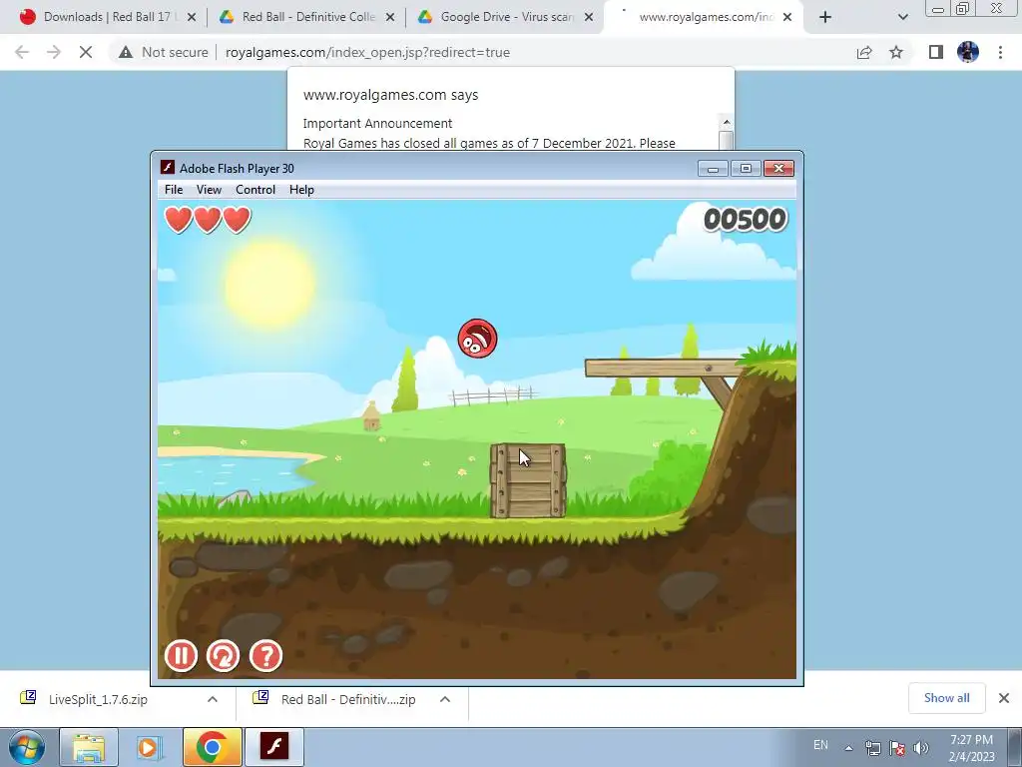
Task: Open the Chrome profile avatar
Action: (x=968, y=52)
